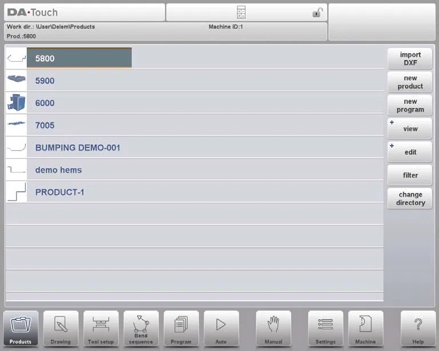Click the 6000 product 3D thumbnail
The height and width of the screenshot is (351, 439).
click(x=16, y=103)
